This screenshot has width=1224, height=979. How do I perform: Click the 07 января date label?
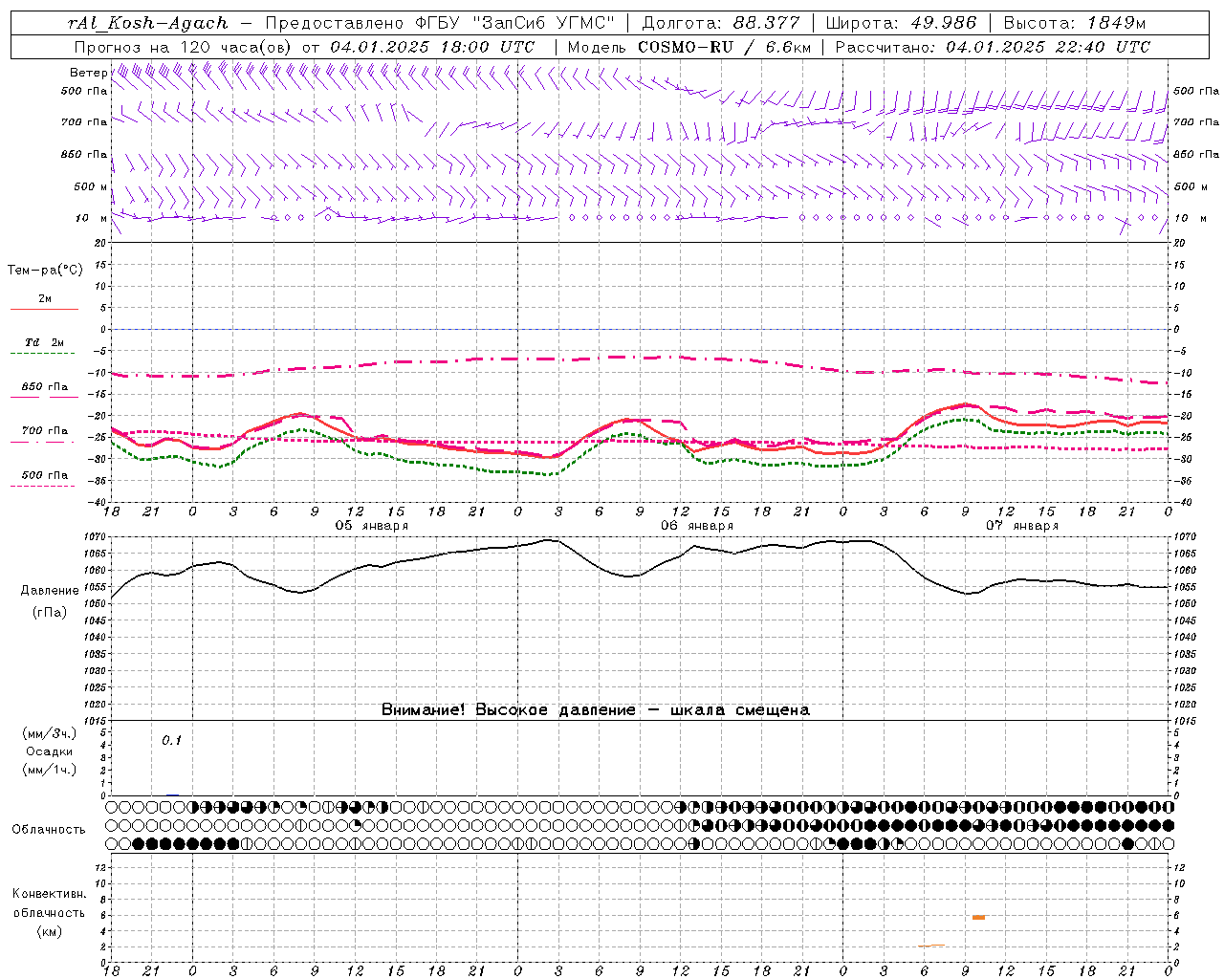1022,526
